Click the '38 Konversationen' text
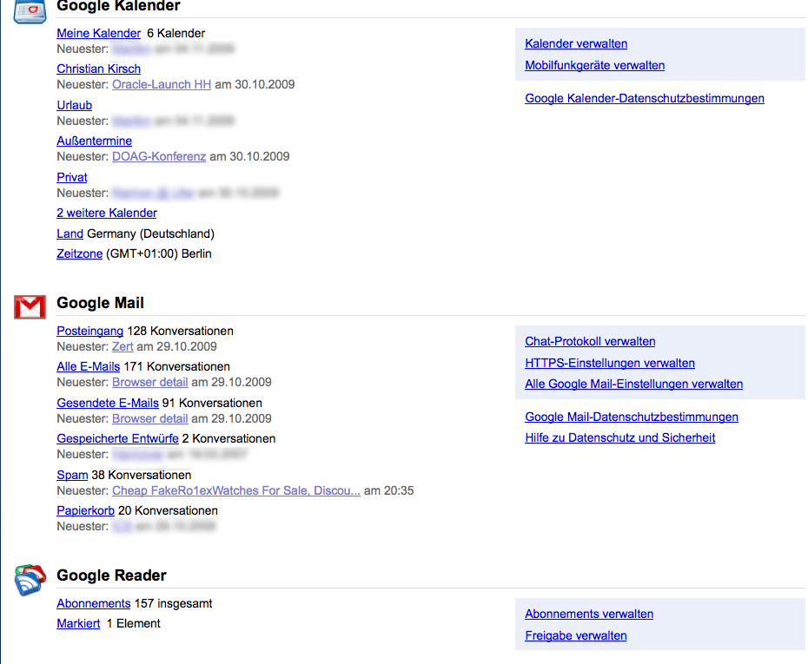Viewport: 808px width, 664px height. 142,475
